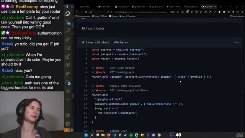Switch to the storybooks GitHub tab

209,7
